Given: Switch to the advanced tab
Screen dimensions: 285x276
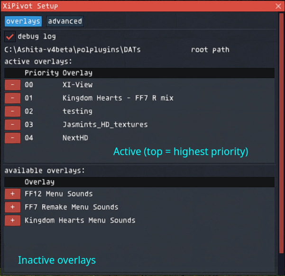Looking at the screenshot, I should (65, 21).
